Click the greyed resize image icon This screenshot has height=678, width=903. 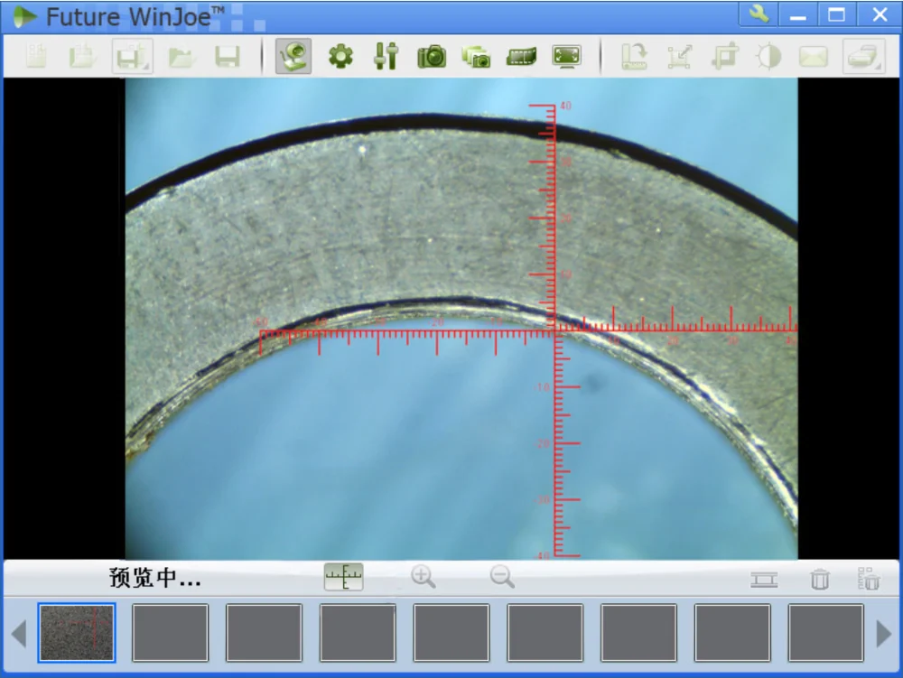pyautogui.click(x=680, y=56)
